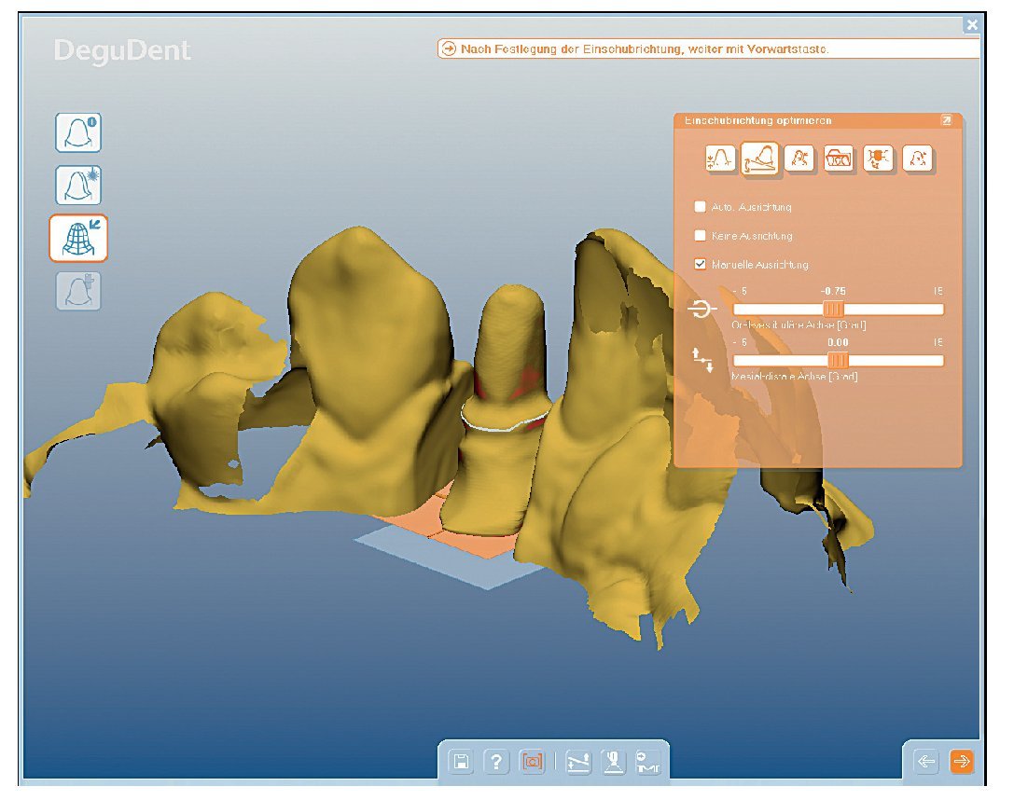Click the milling tool icon in bottom toolbar
Viewport: 1014px width, 800px height.
612,762
